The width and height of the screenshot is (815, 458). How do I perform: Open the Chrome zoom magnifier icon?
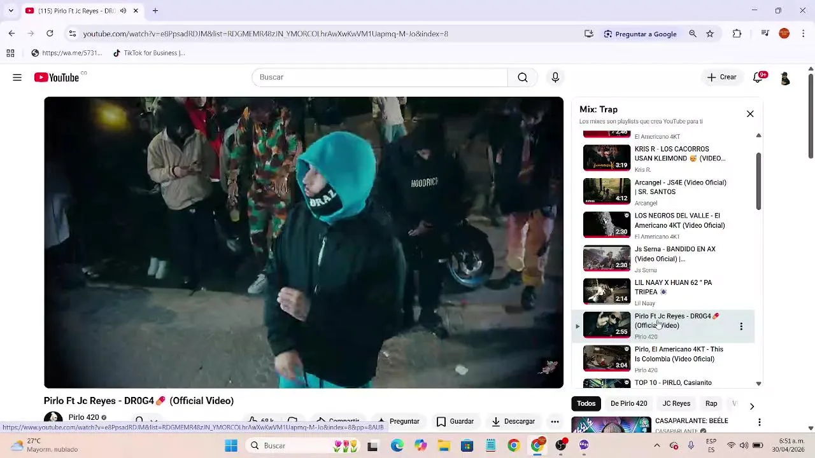(x=693, y=34)
